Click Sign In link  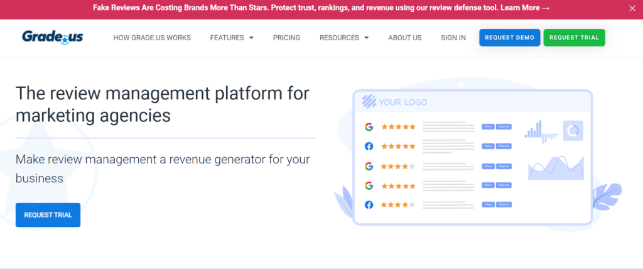coord(453,38)
